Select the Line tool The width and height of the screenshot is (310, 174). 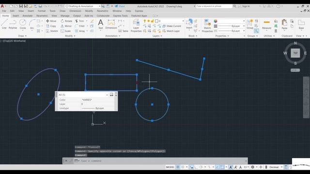point(4,24)
